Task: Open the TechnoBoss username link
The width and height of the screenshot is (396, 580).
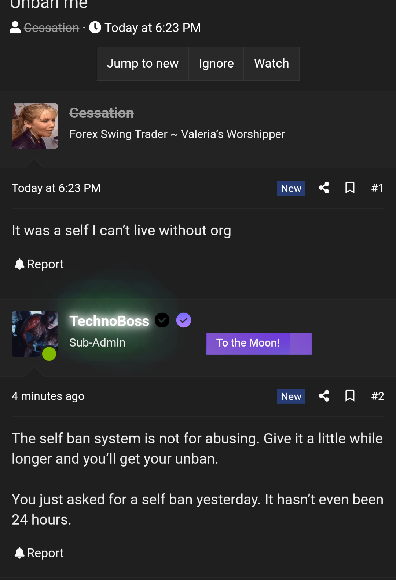Action: click(109, 321)
